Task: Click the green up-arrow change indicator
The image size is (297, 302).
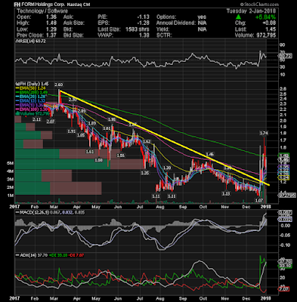Action: 238,17
